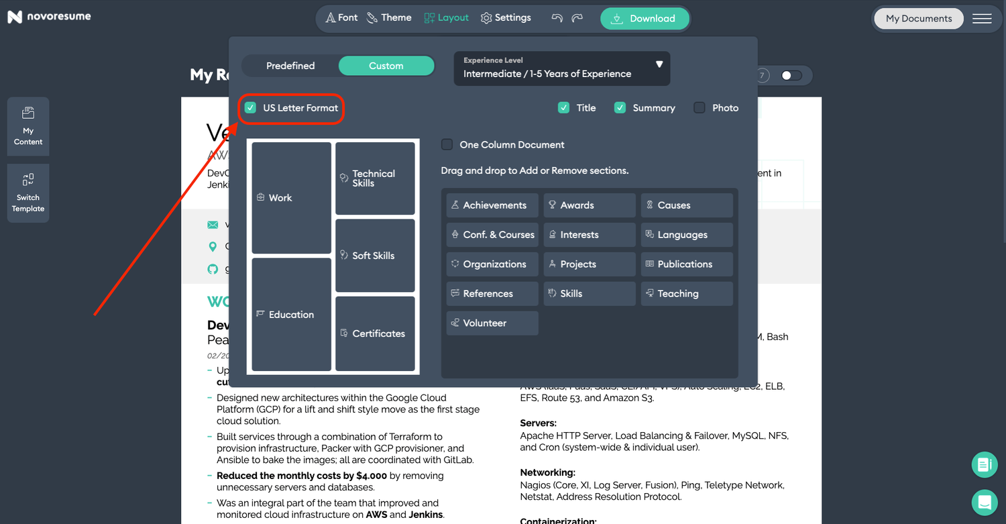The width and height of the screenshot is (1006, 524).
Task: Toggle the switch beside the help icon
Action: [791, 76]
